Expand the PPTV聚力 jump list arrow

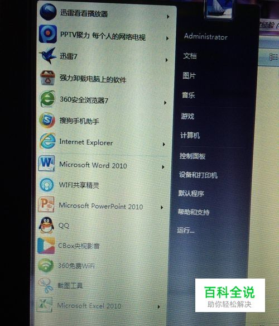tap(167, 39)
